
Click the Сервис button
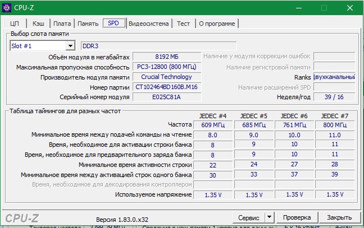(x=248, y=217)
